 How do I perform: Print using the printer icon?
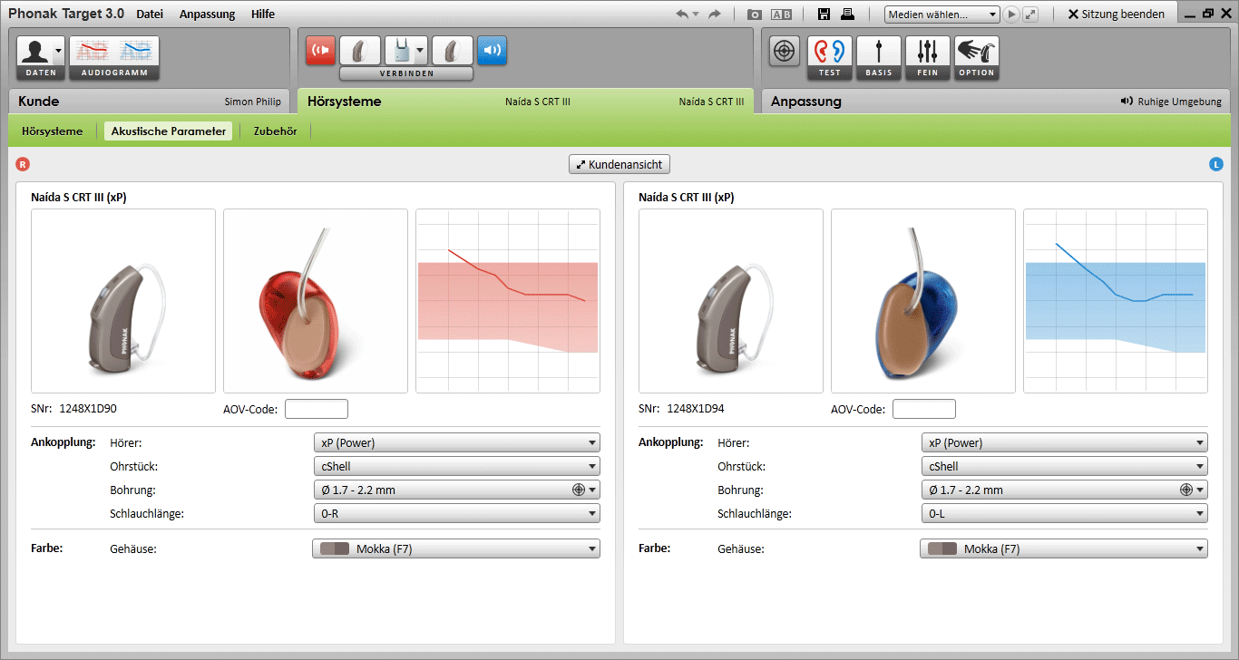pyautogui.click(x=847, y=14)
